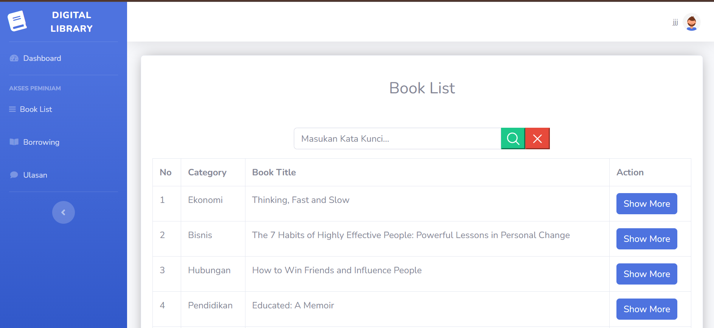The width and height of the screenshot is (714, 328).
Task: Show more for The 7 Habits book
Action: coord(646,239)
